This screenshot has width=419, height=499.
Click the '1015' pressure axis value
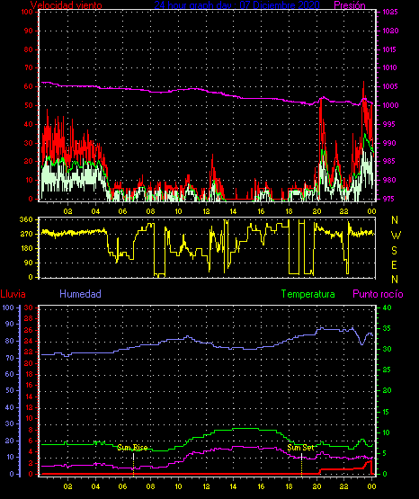tap(389, 49)
